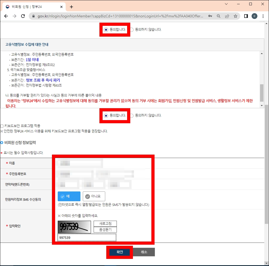Switch to the 비회원 신청 tab
This screenshot has height=266, width=269.
click(32, 7)
